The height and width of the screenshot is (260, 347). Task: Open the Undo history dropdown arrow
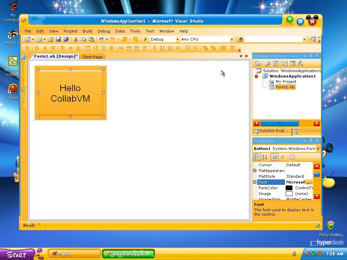107,39
